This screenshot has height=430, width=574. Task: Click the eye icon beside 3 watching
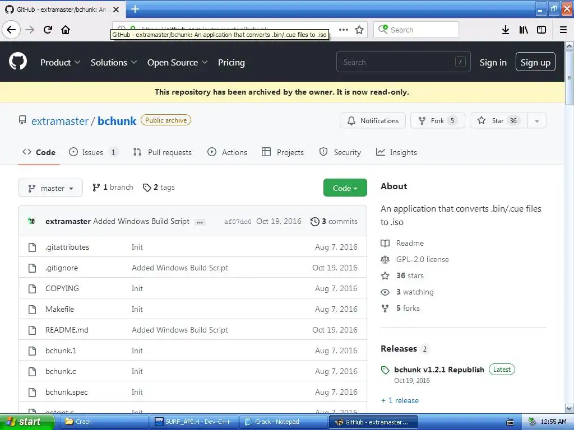[x=385, y=292]
